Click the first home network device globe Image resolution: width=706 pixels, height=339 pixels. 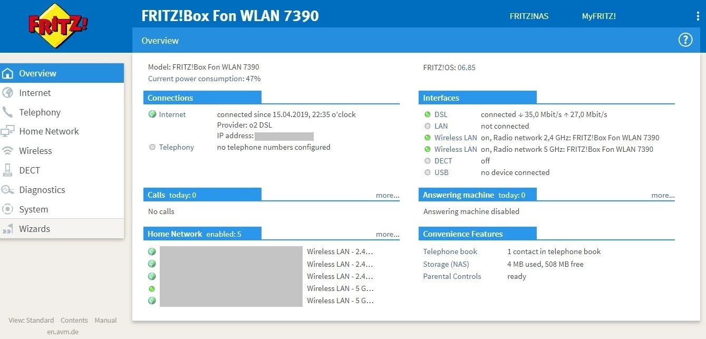(152, 252)
